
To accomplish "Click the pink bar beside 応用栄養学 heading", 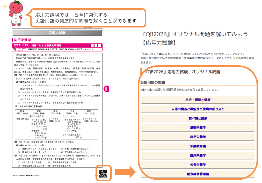I will click(12, 40).
